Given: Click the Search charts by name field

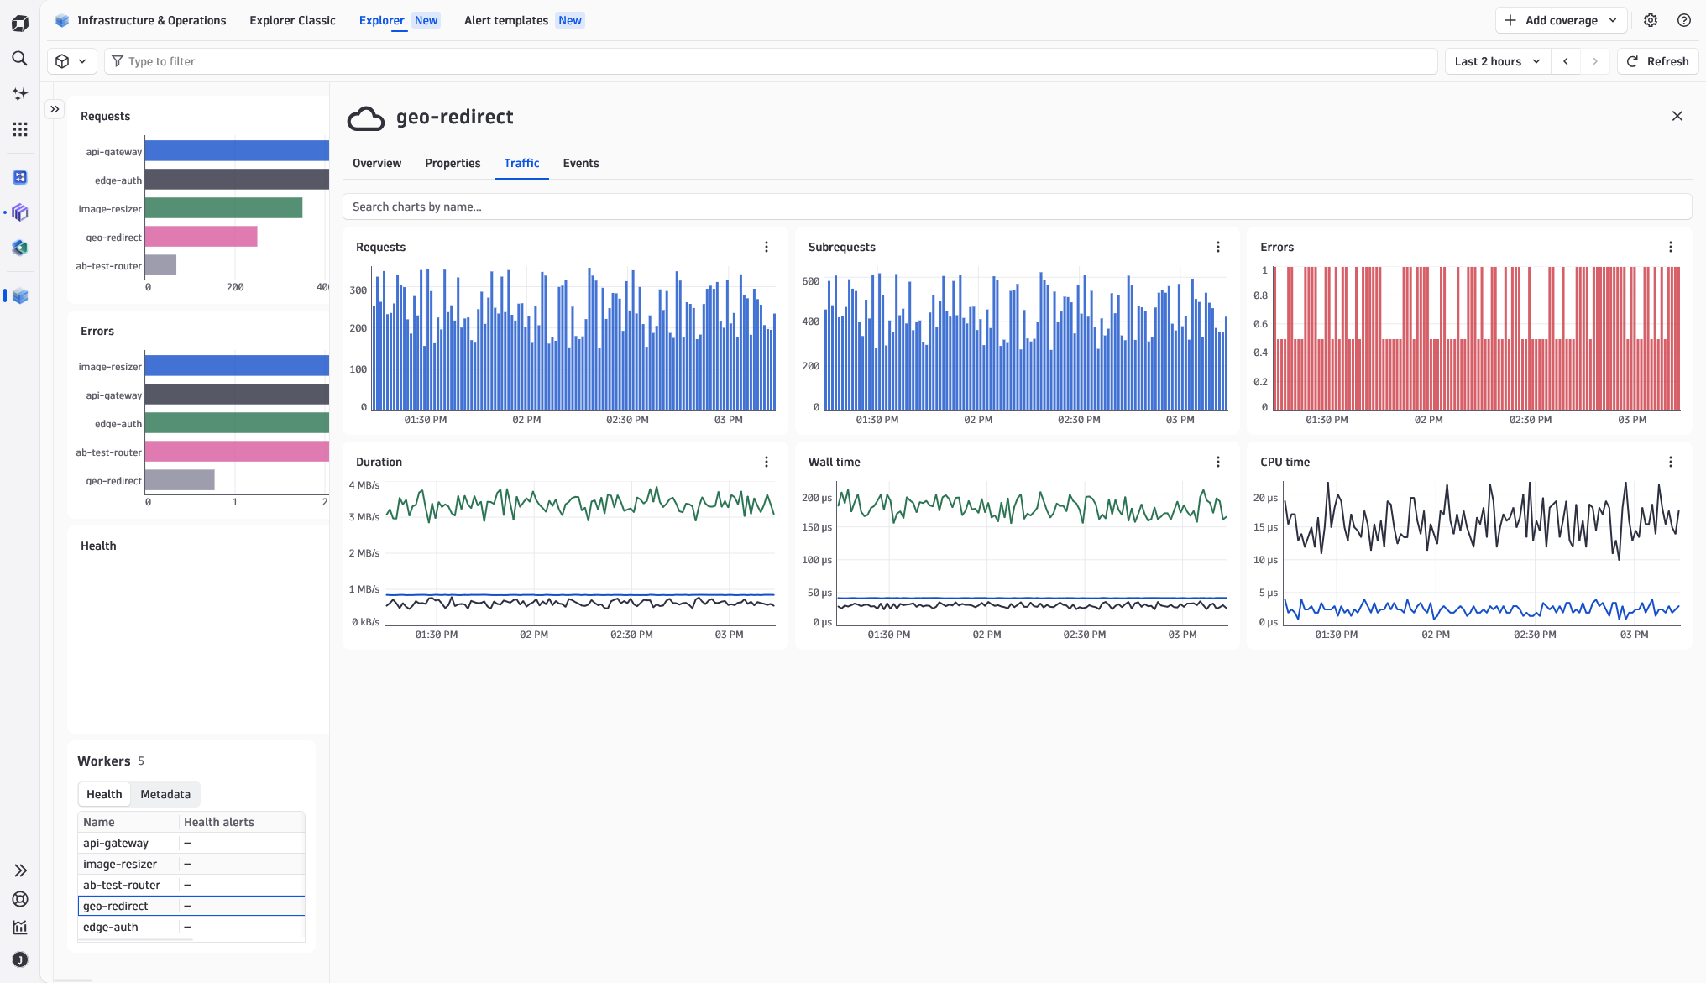Looking at the screenshot, I should [x=1017, y=207].
